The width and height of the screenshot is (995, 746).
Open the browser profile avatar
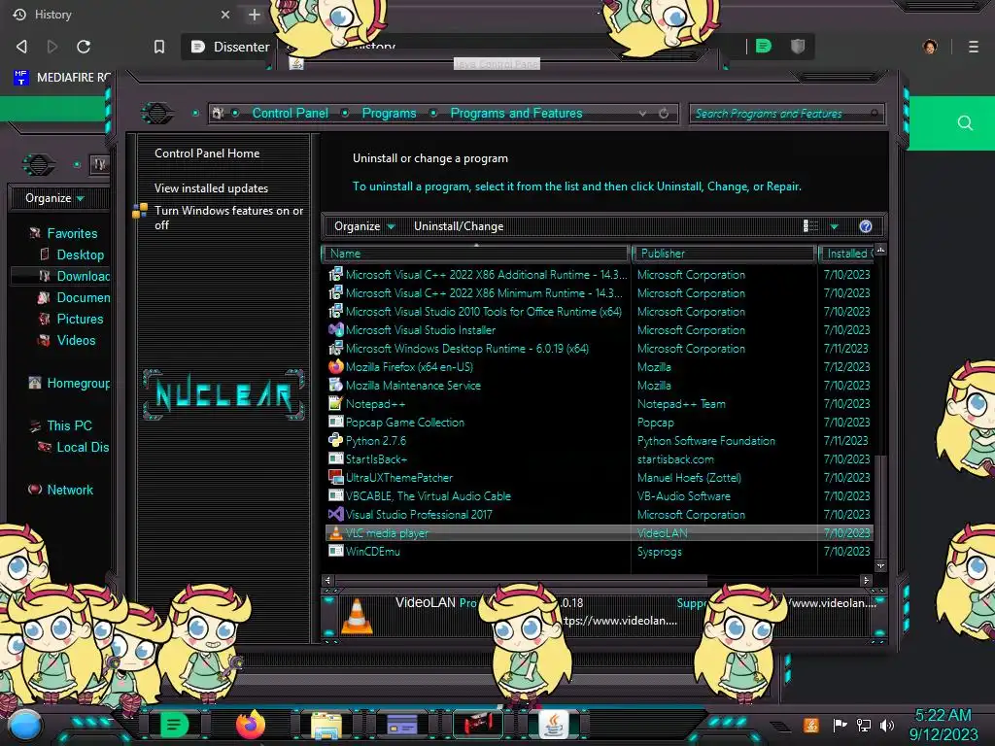(930, 47)
